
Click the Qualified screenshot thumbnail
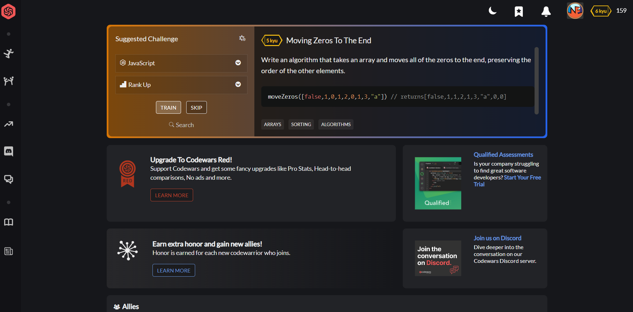point(438,183)
